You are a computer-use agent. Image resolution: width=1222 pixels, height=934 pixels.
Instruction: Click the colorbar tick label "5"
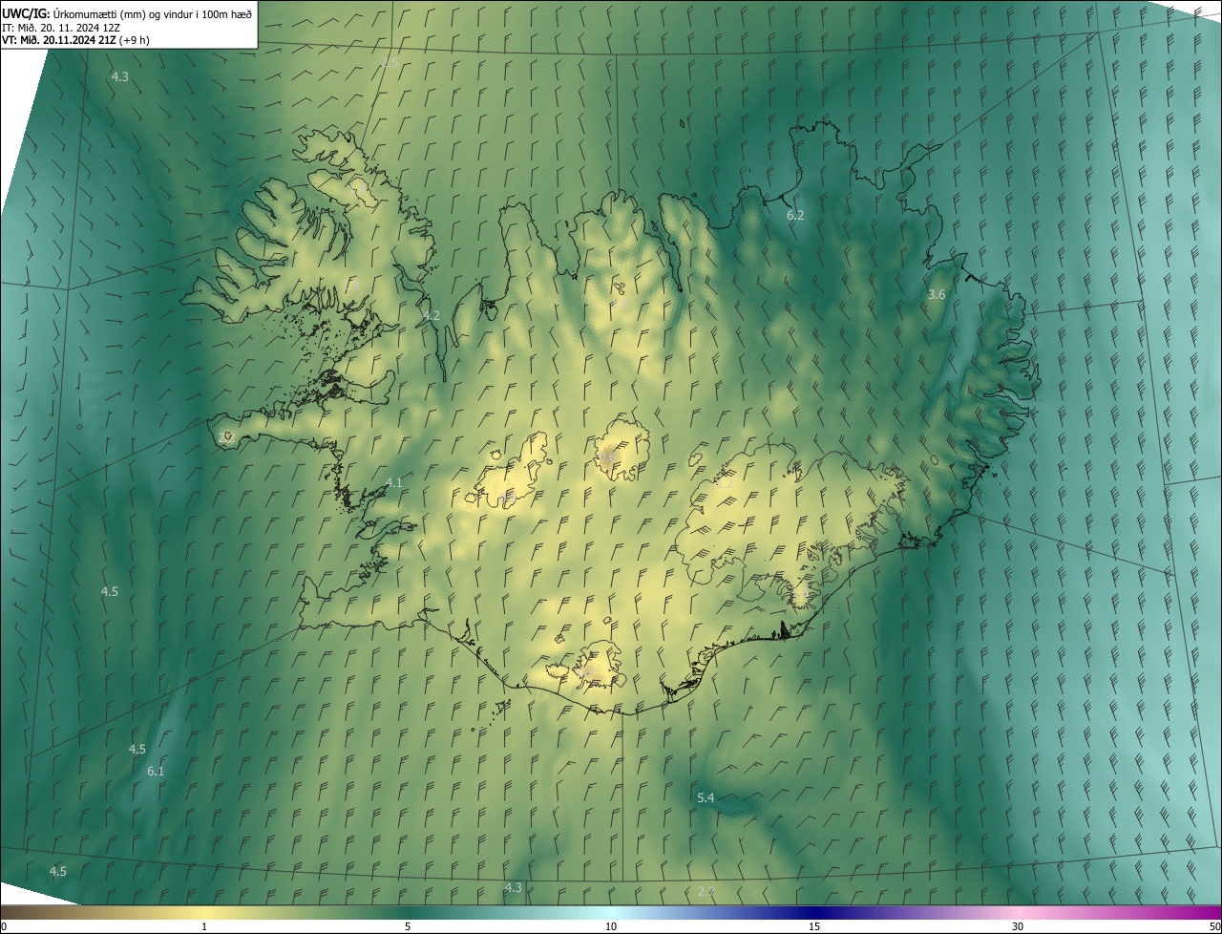point(408,926)
